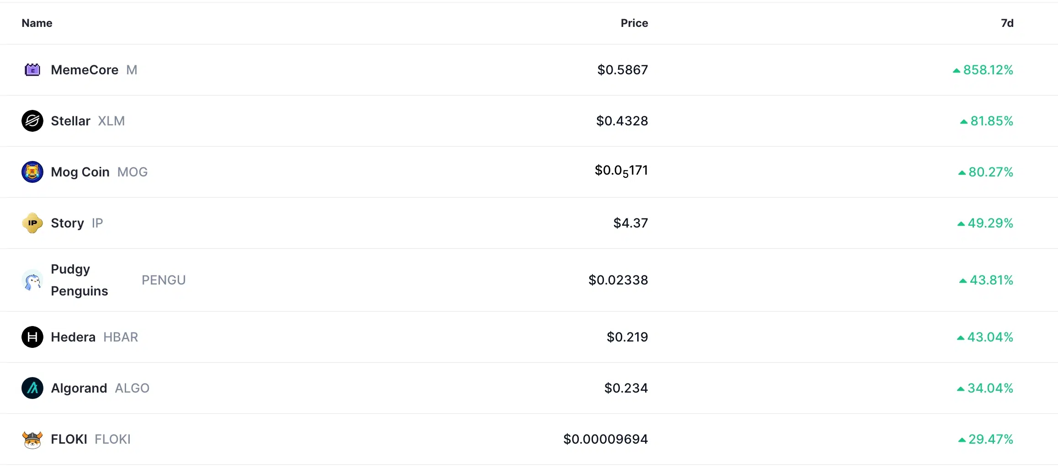This screenshot has width=1058, height=466.
Task: Sort by the Price column header
Action: (634, 23)
